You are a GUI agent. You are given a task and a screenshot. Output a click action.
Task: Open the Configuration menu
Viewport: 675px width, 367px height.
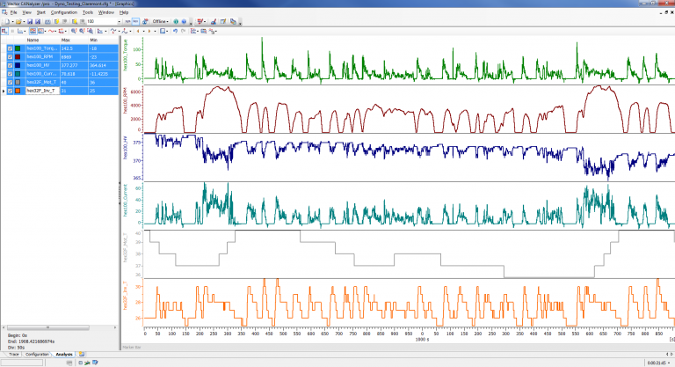pos(63,13)
